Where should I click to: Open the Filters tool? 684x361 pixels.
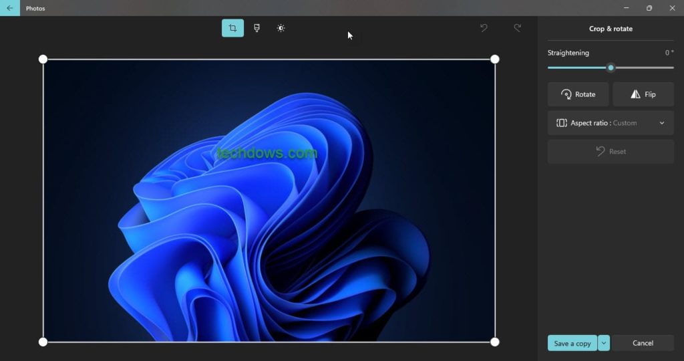pyautogui.click(x=256, y=28)
